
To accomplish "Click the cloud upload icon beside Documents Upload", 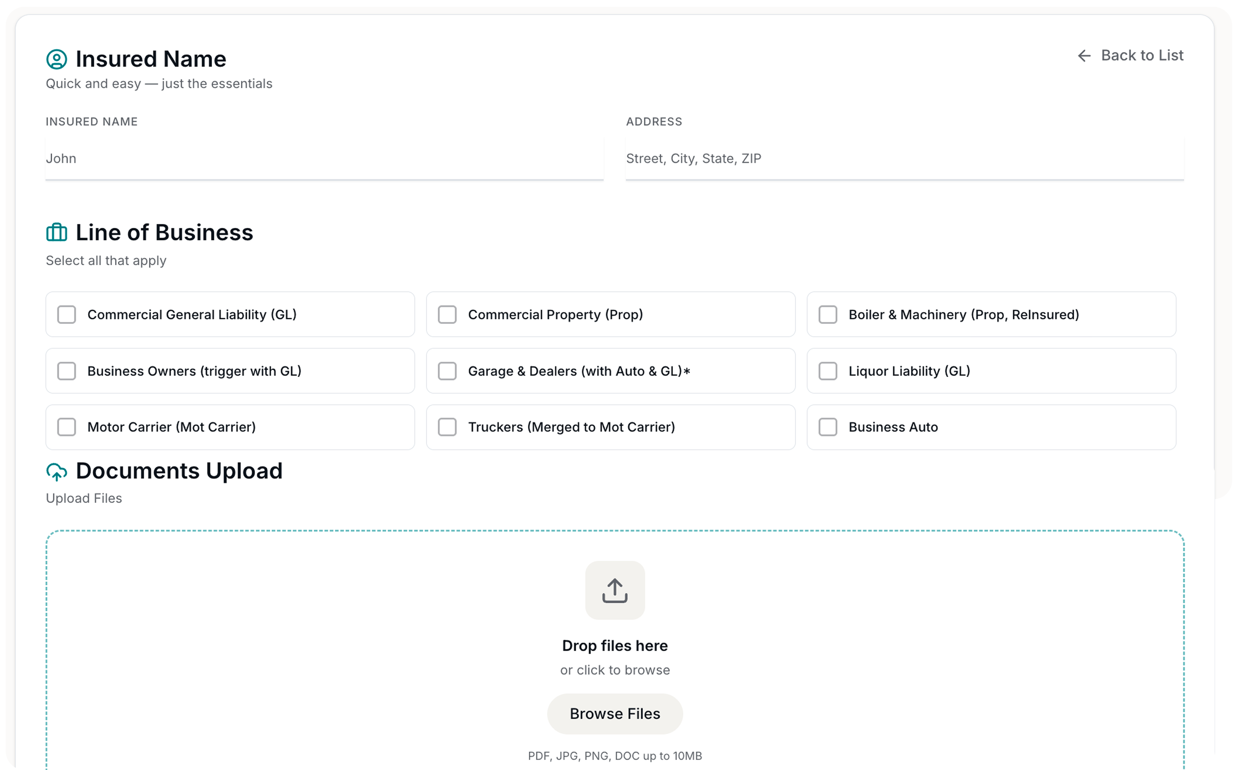I will click(56, 472).
